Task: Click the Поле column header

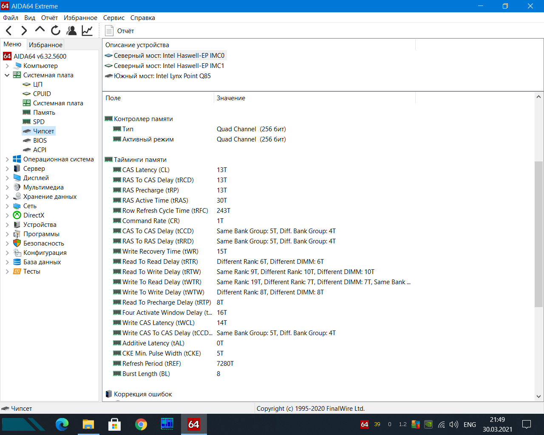Action: pyautogui.click(x=158, y=98)
